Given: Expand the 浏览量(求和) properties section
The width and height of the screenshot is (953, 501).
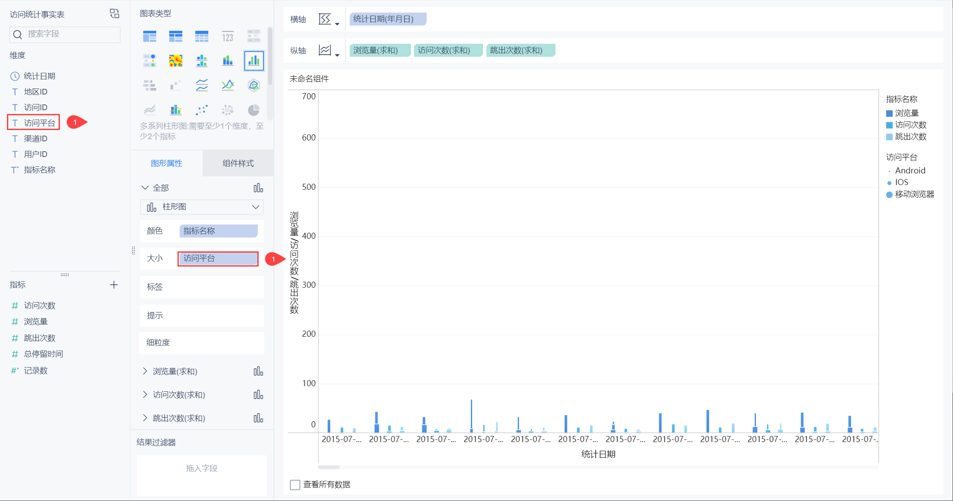Looking at the screenshot, I should pyautogui.click(x=145, y=371).
